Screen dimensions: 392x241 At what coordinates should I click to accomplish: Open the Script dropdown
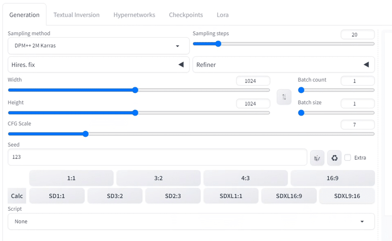191,221
